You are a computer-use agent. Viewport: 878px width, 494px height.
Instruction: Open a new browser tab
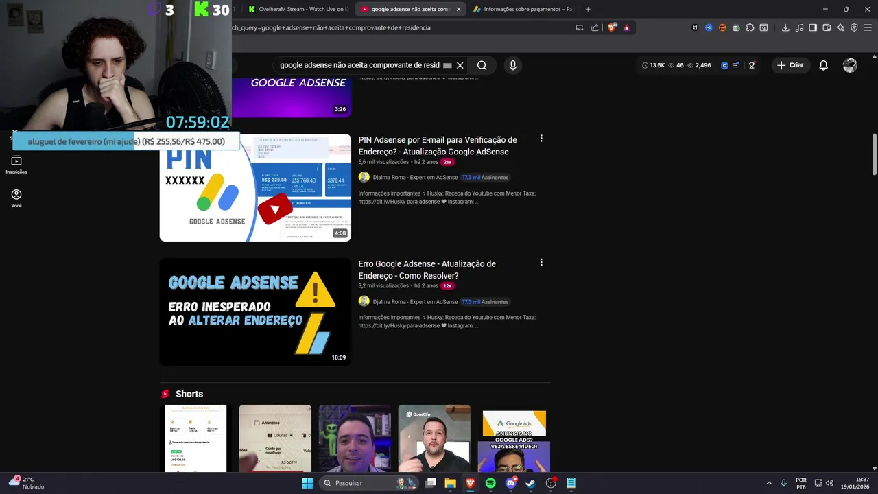pos(588,9)
